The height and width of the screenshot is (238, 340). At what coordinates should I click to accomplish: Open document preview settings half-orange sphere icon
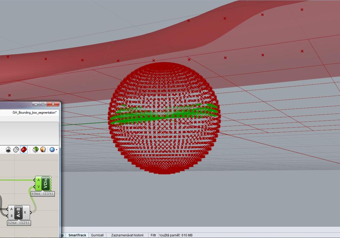tap(43, 150)
